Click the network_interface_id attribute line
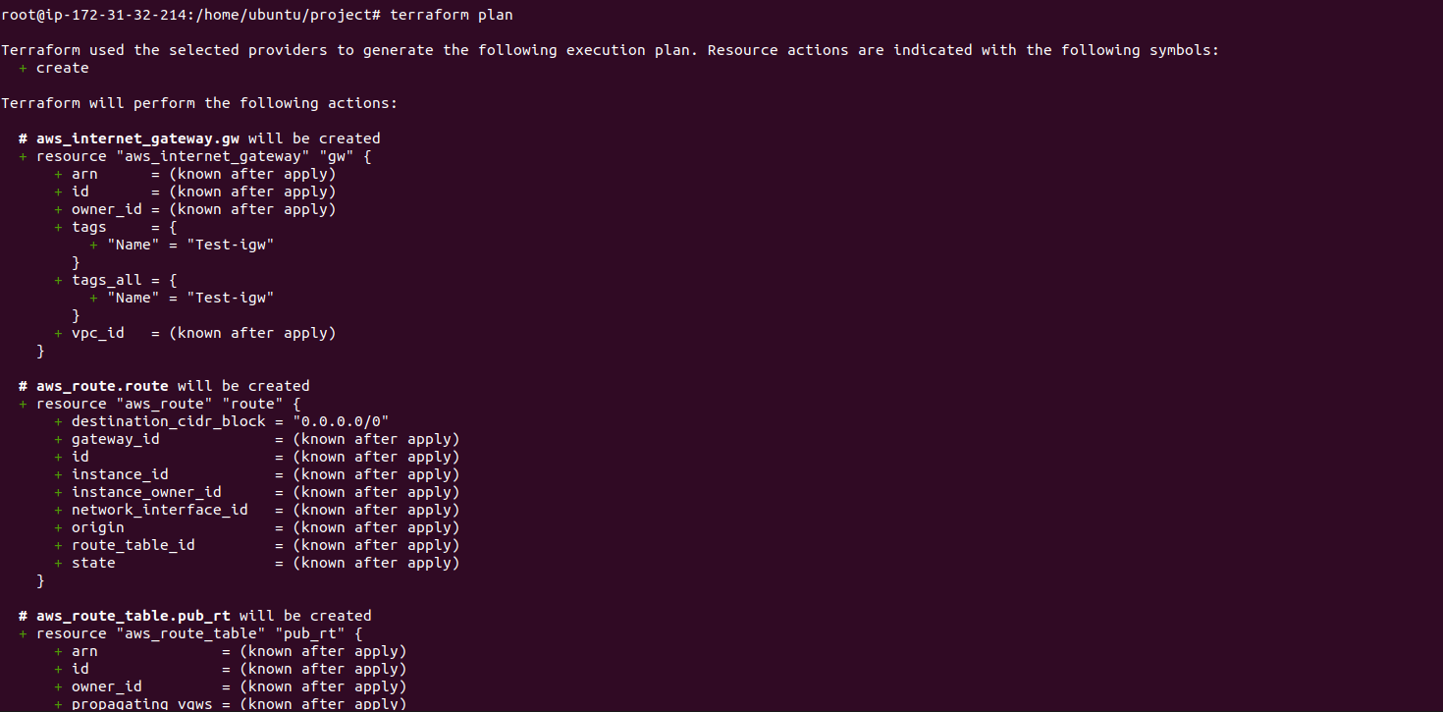1443x712 pixels. point(257,510)
